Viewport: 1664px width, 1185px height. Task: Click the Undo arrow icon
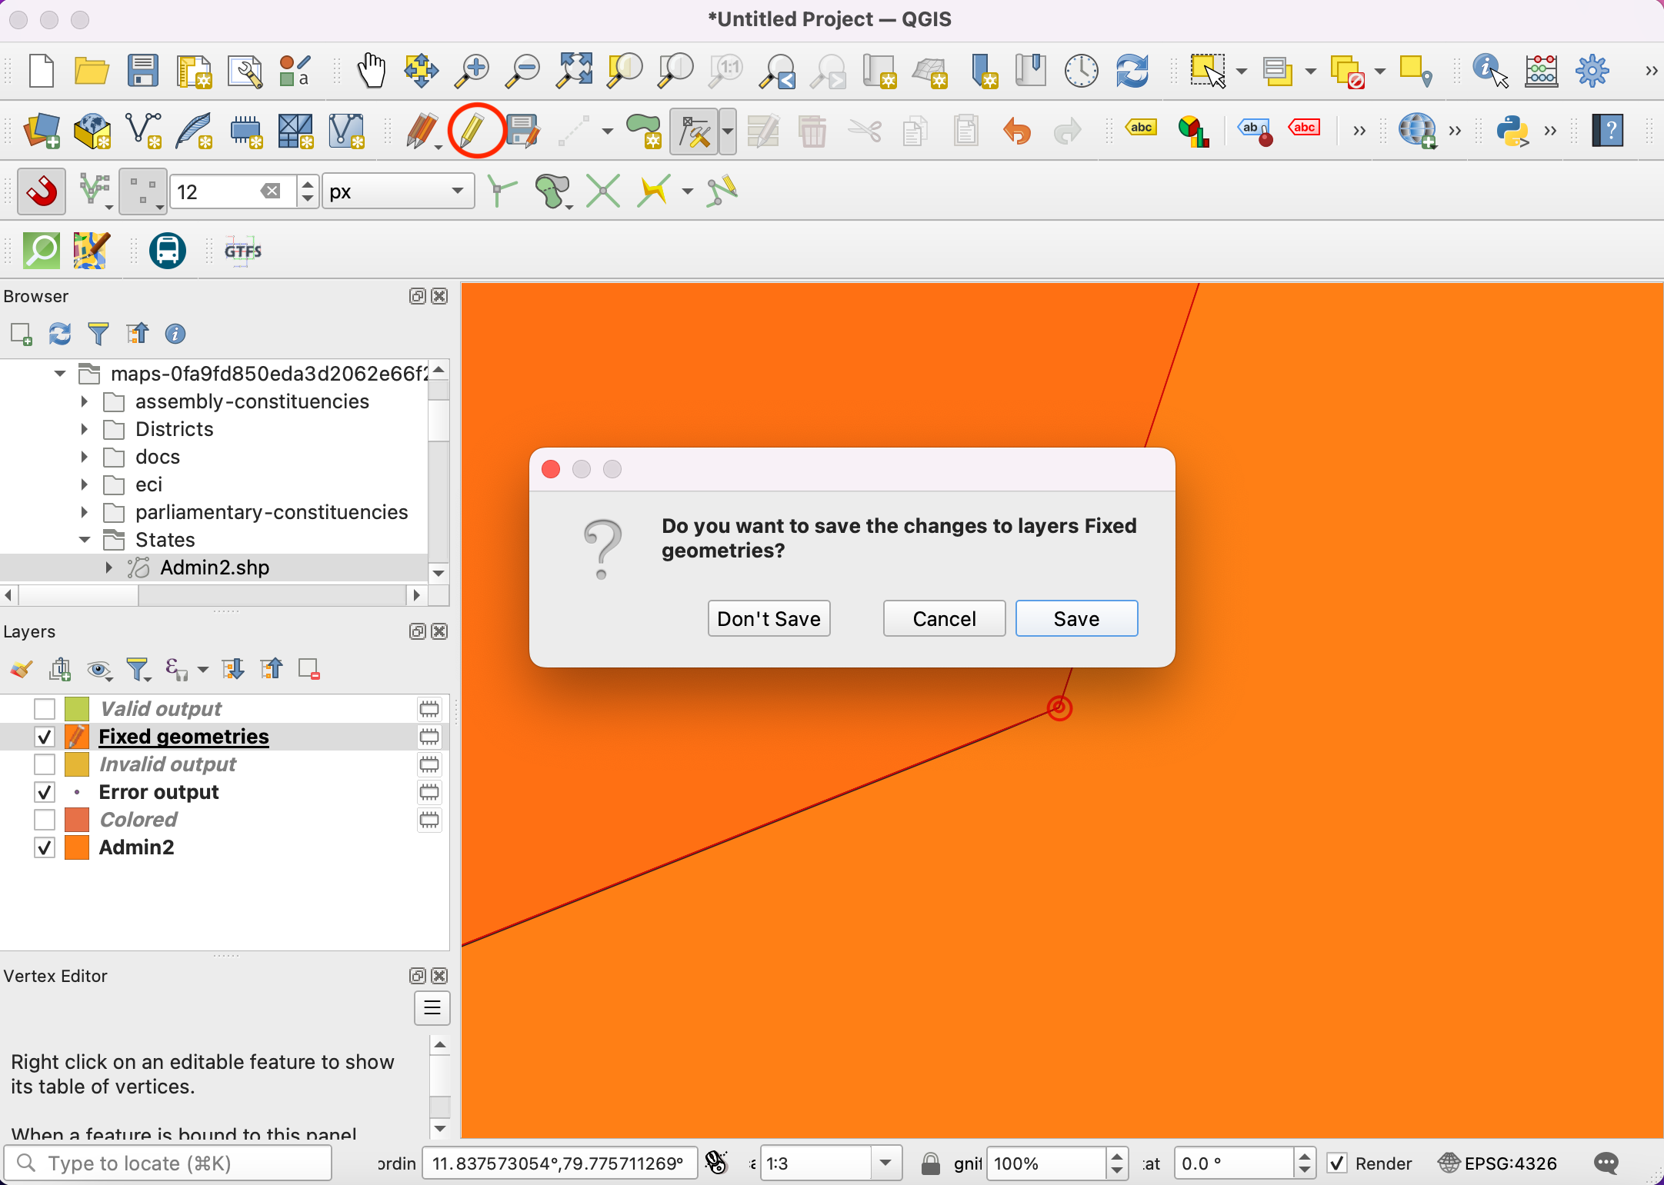point(1017,131)
